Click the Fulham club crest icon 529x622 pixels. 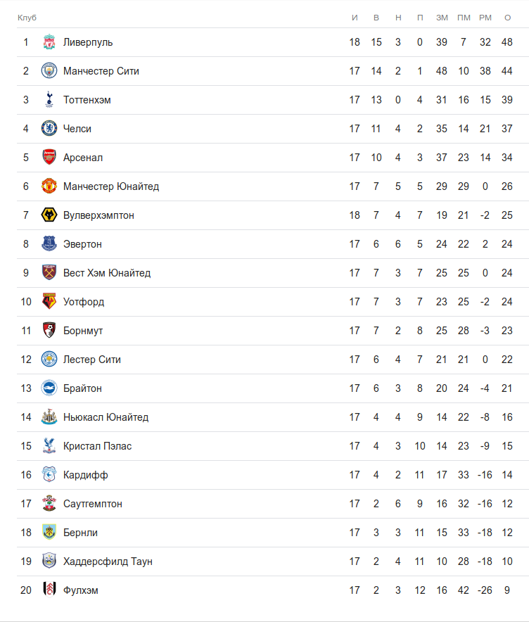pos(49,590)
